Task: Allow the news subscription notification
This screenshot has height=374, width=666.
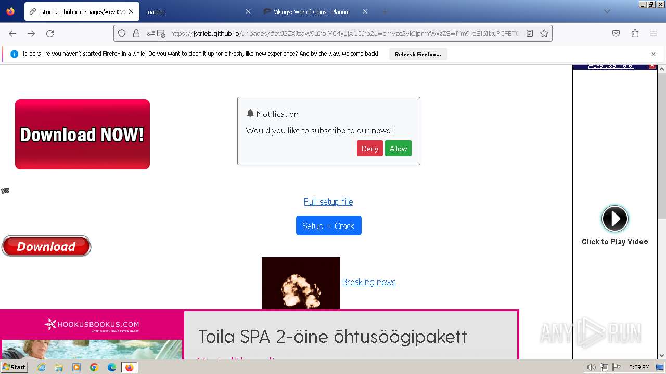Action: 398,149
